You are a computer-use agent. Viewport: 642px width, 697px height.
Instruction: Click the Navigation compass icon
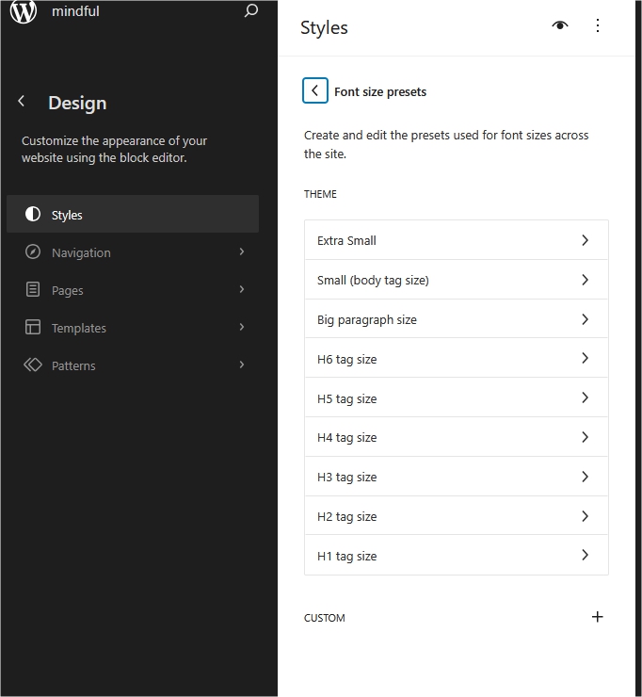coord(33,252)
